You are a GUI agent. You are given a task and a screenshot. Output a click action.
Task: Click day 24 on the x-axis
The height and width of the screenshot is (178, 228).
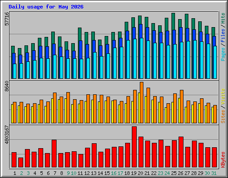click(167, 173)
